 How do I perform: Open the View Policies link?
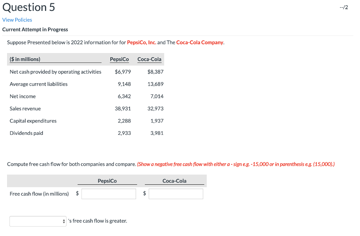(17, 20)
